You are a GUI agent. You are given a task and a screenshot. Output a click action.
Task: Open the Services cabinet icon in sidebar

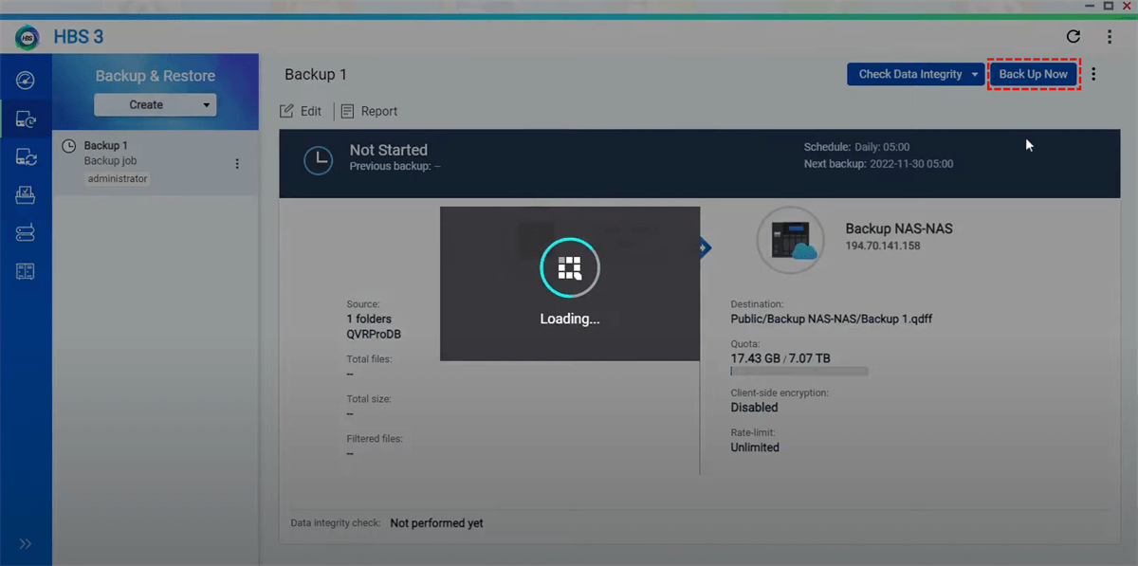point(26,272)
